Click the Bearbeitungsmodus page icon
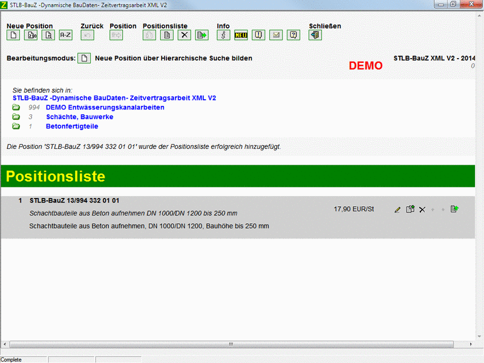 [x=84, y=58]
